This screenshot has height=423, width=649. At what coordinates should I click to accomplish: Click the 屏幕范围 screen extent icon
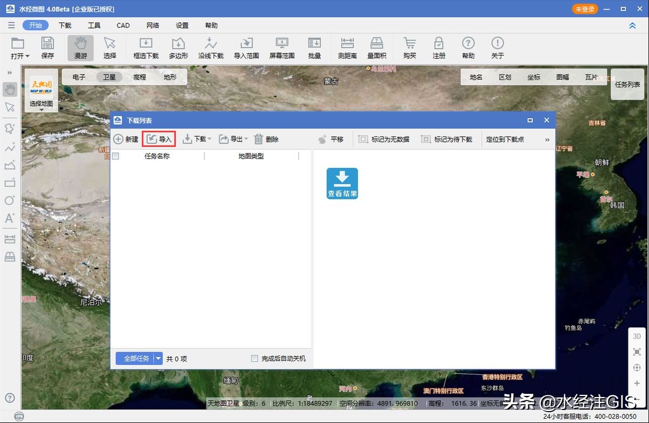coord(281,48)
